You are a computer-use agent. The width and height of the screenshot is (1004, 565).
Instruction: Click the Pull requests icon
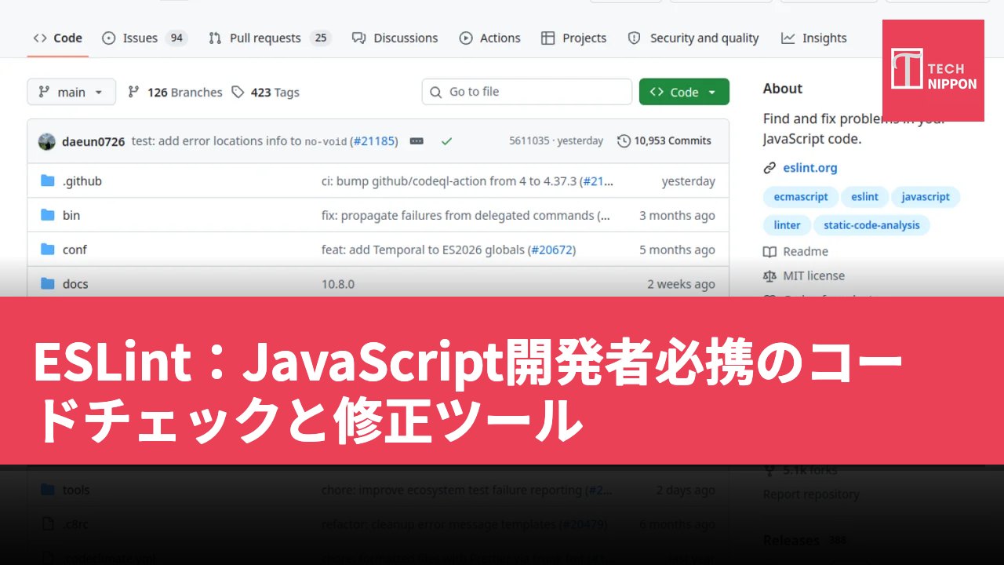215,38
